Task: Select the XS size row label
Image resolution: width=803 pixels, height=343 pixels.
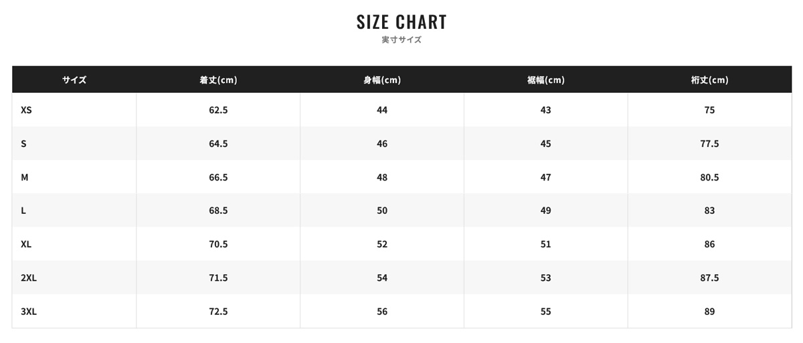Action: pos(26,110)
